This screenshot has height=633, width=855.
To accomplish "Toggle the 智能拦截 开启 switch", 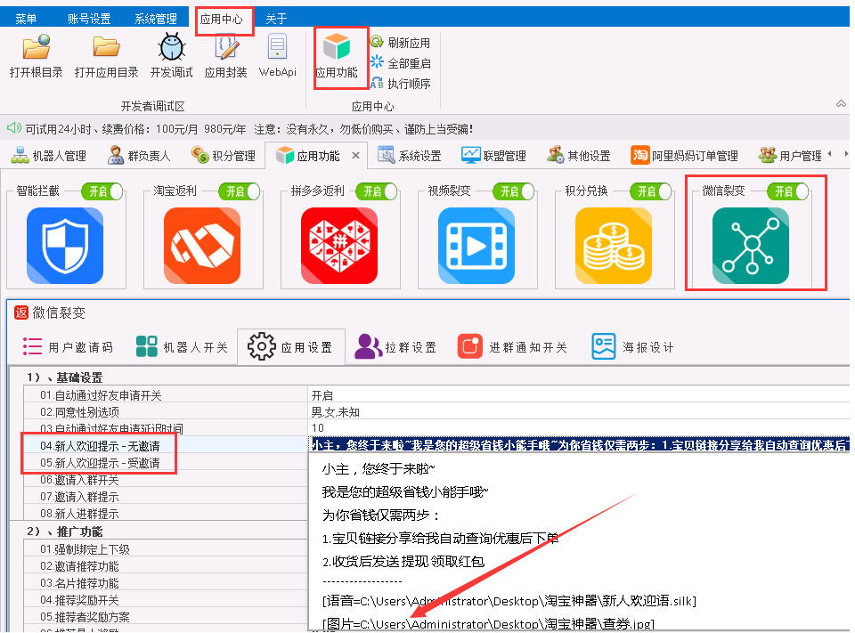I will coord(102,191).
